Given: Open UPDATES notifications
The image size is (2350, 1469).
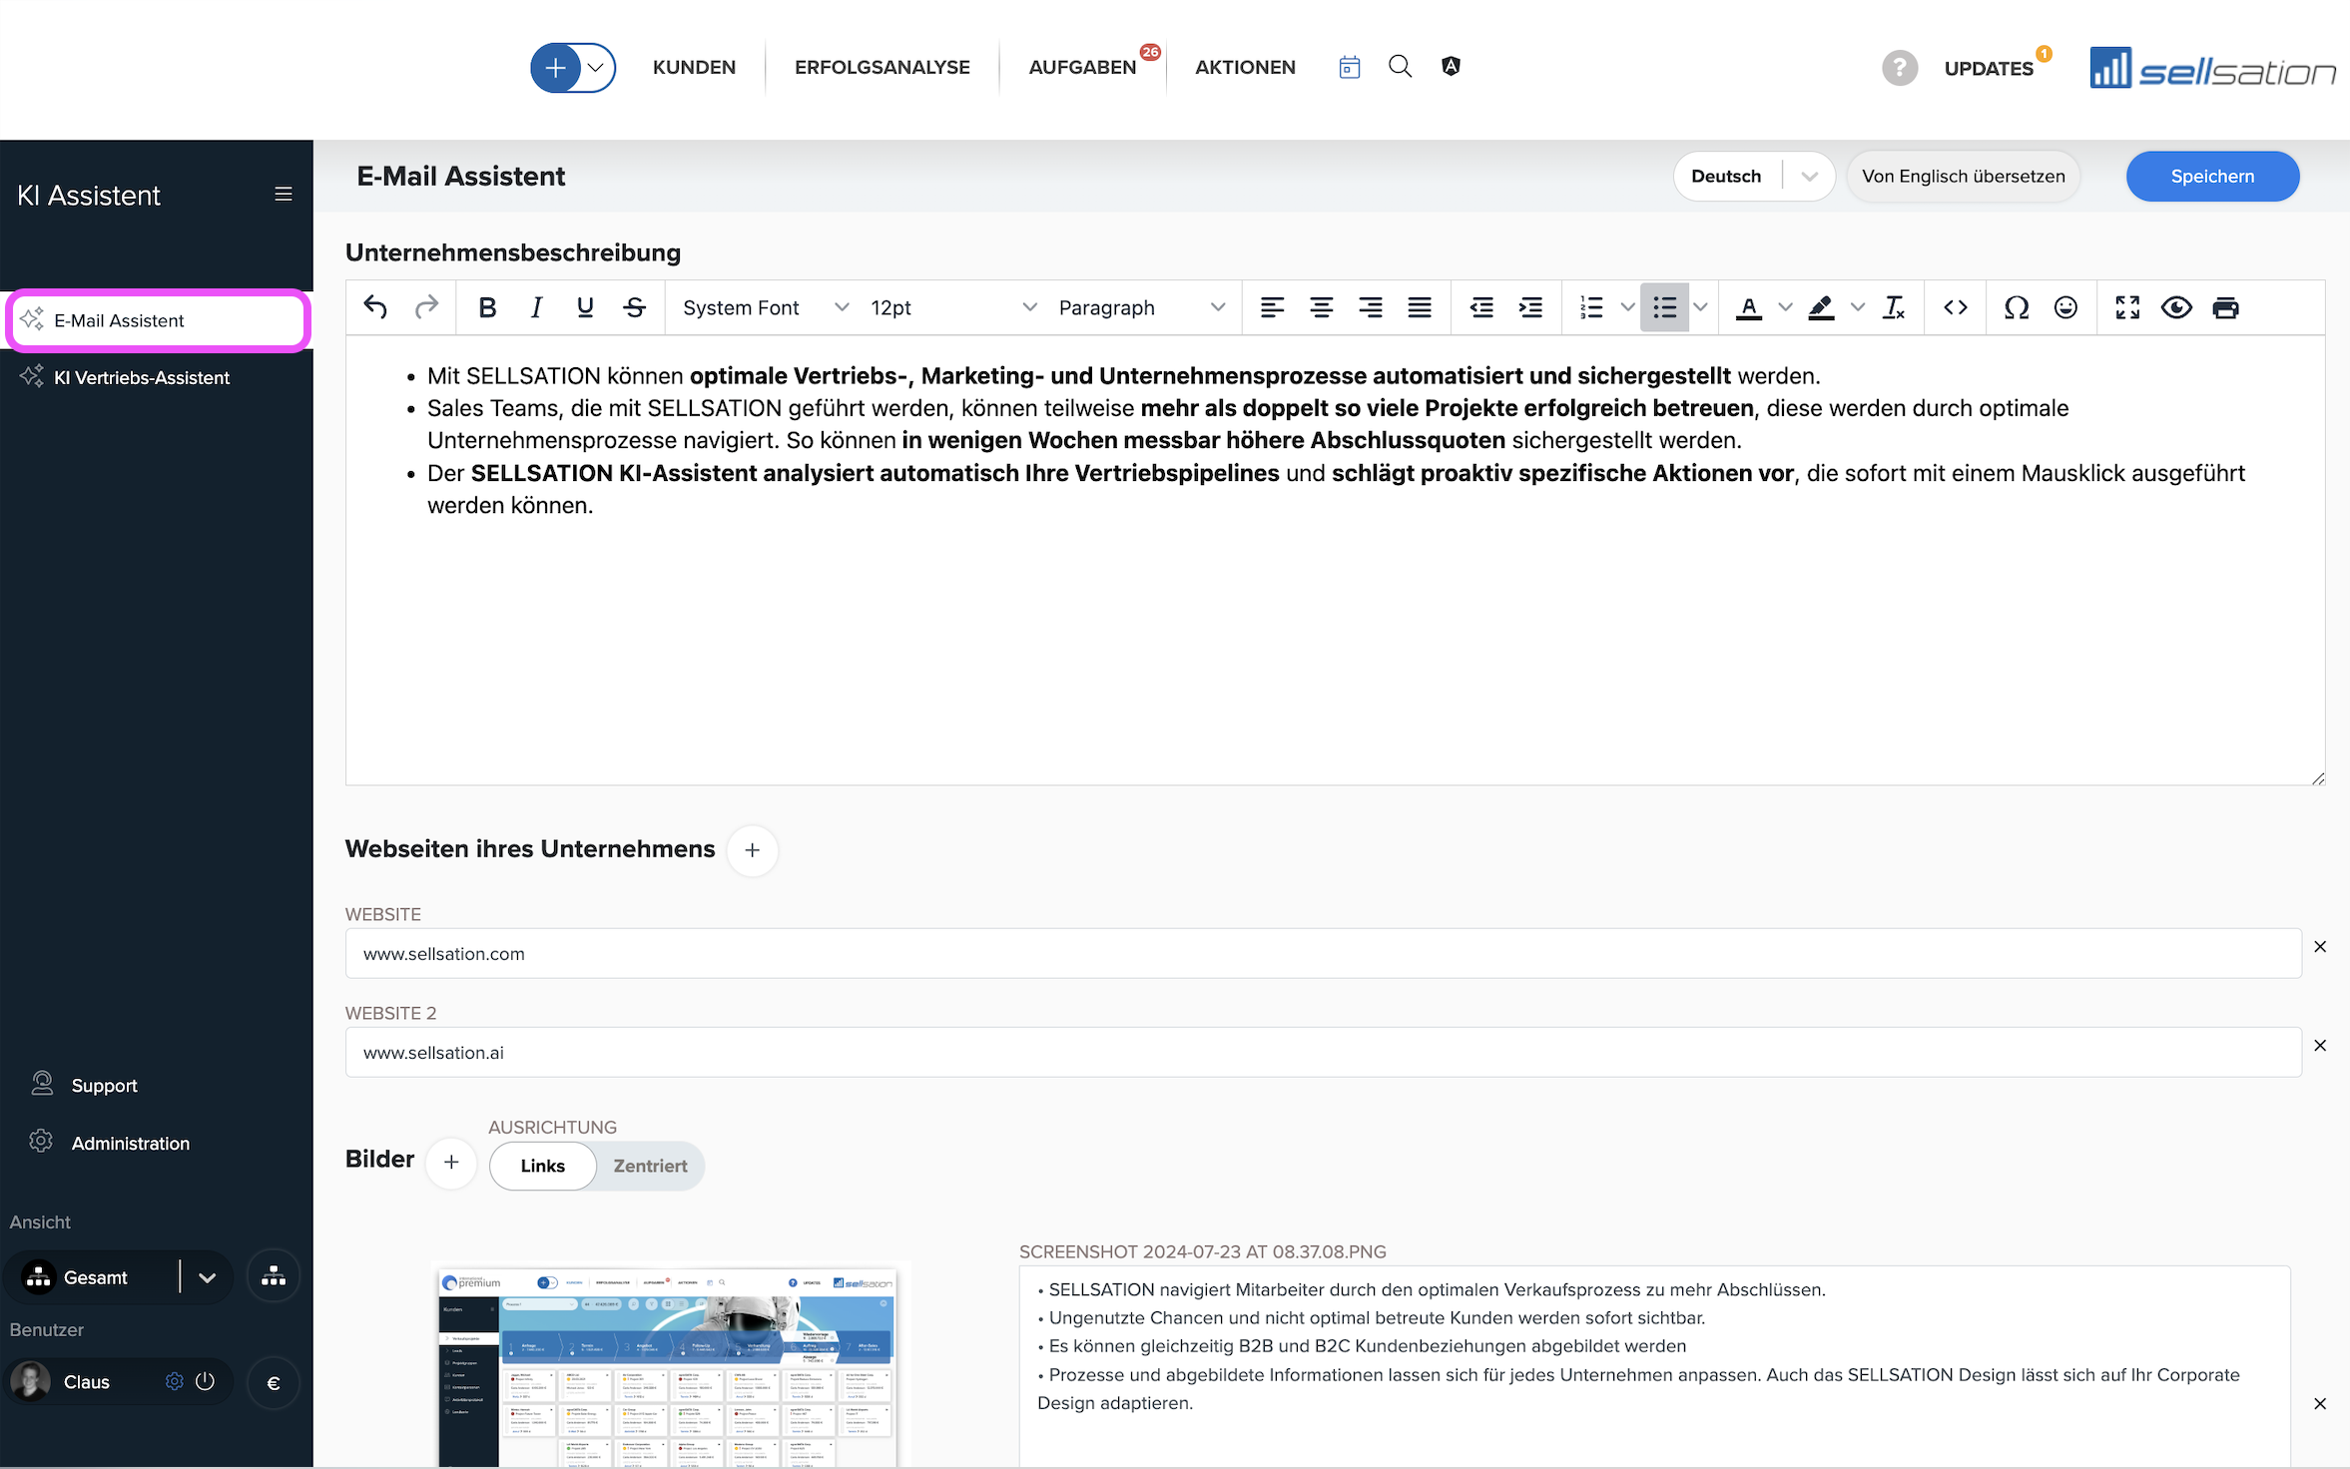Looking at the screenshot, I should point(1989,68).
